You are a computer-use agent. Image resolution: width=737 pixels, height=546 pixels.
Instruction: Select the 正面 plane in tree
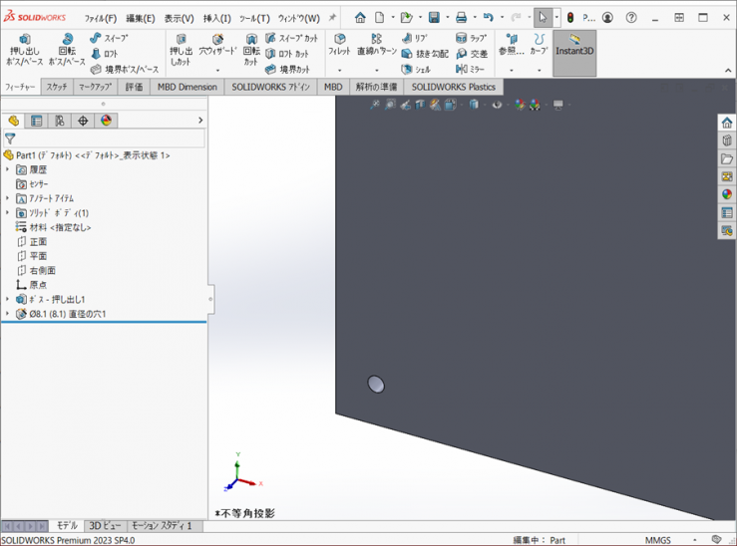point(38,242)
